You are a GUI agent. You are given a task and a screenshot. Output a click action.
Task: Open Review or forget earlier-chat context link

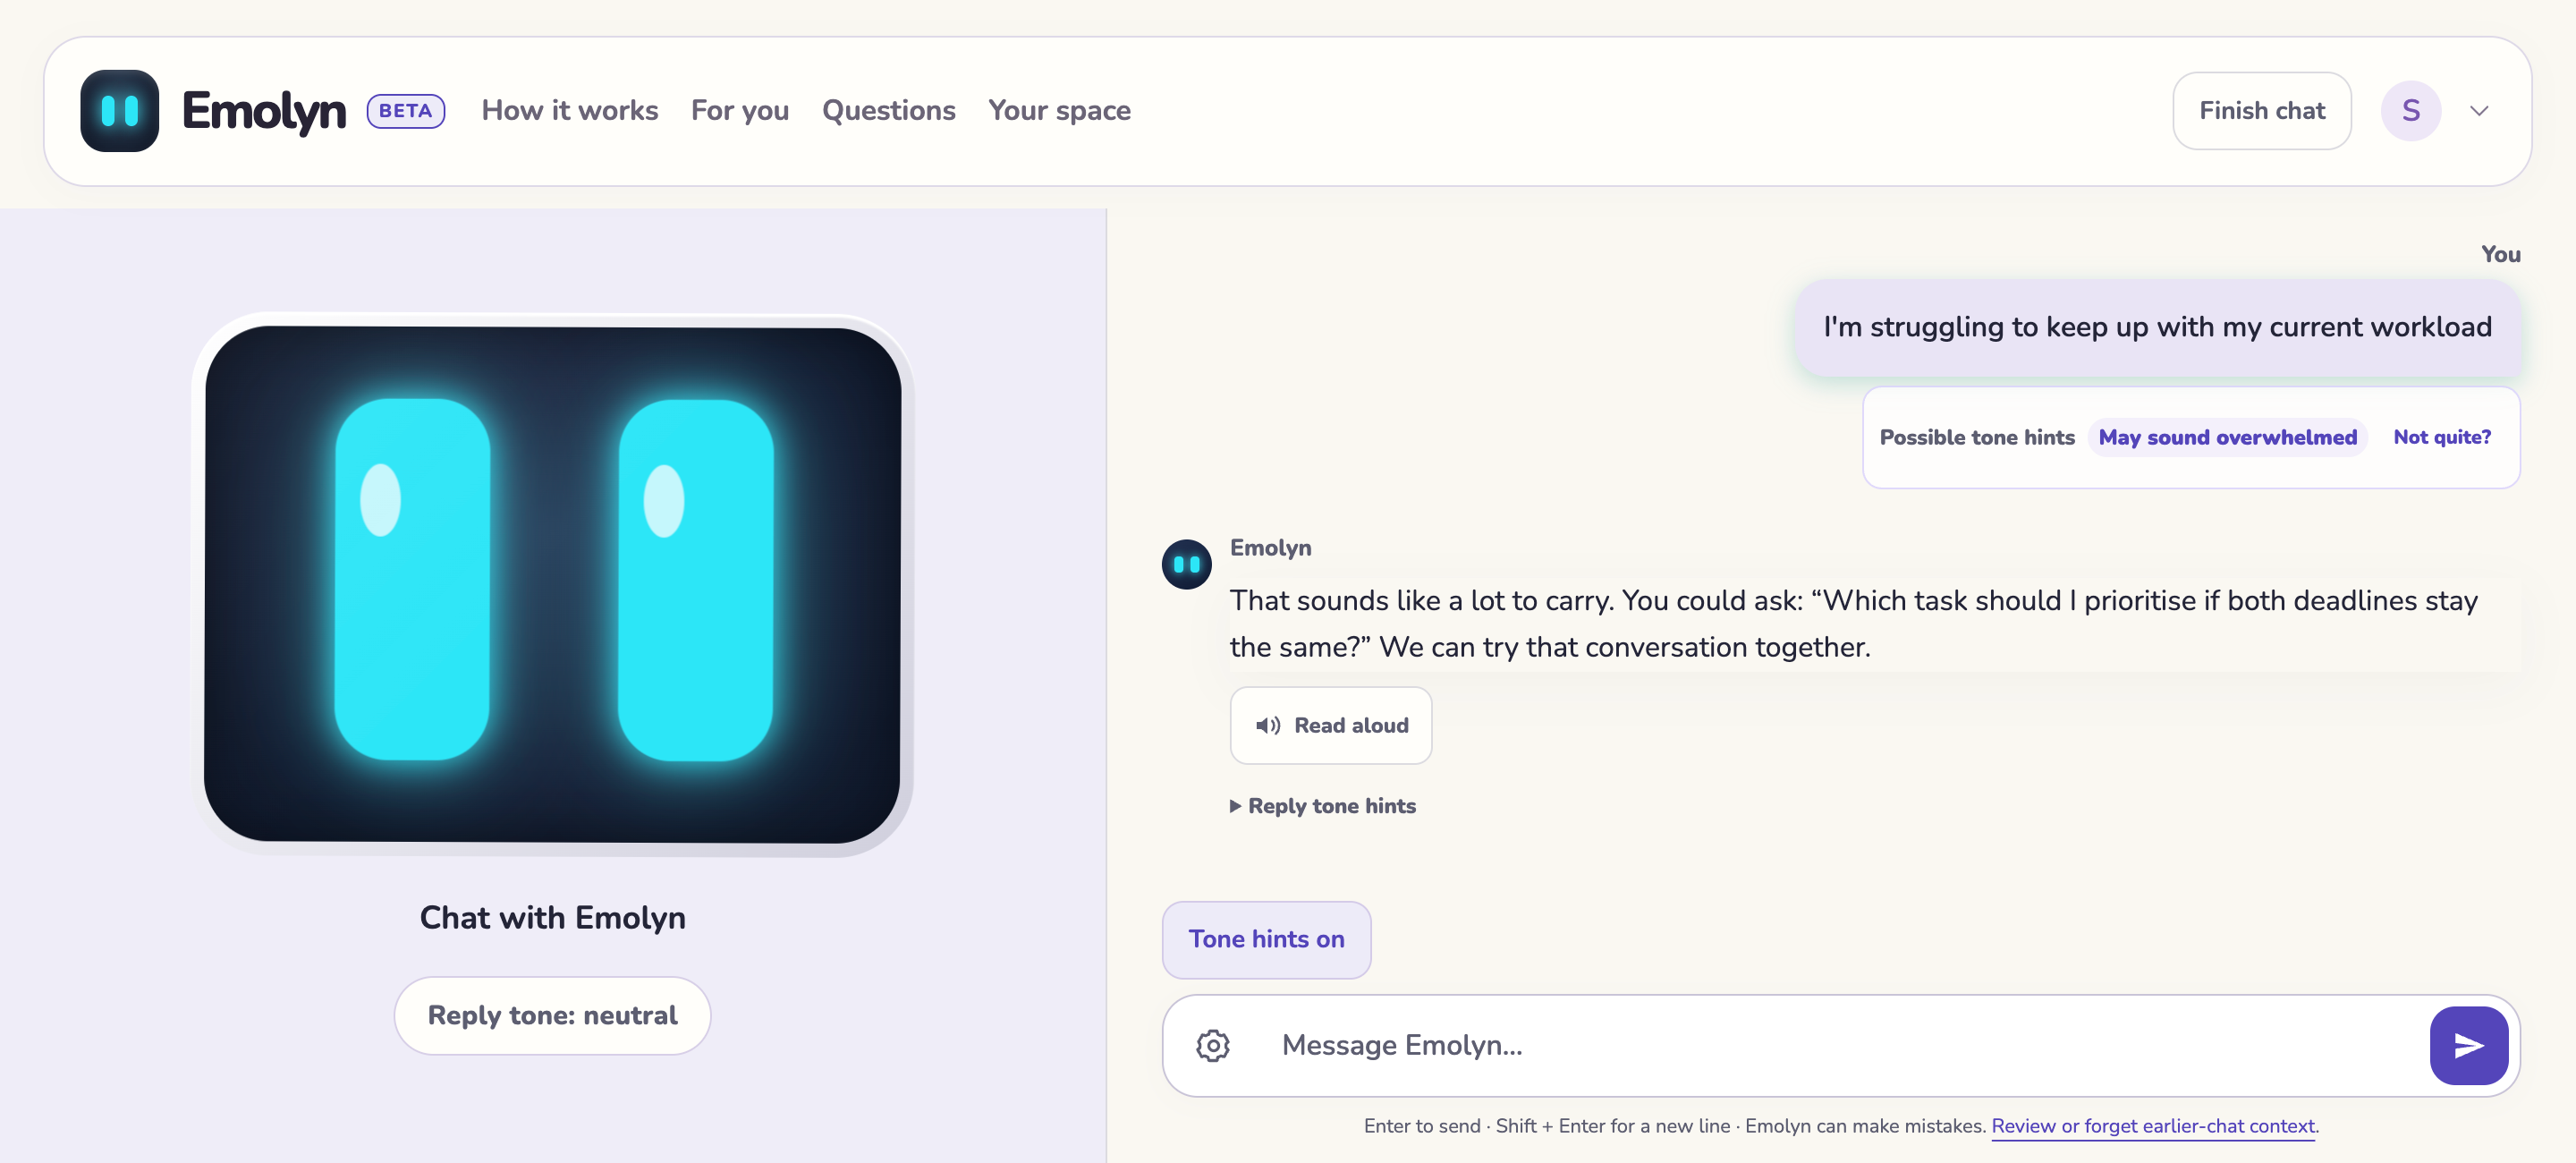[2152, 1126]
